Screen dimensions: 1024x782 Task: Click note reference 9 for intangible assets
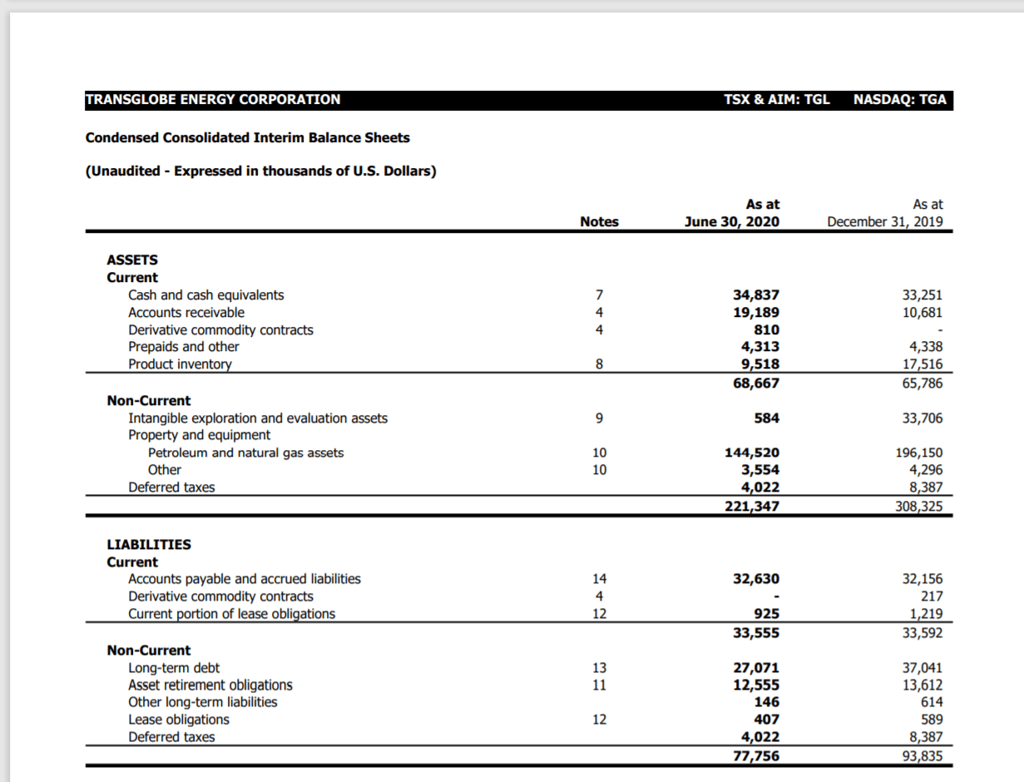(x=599, y=418)
